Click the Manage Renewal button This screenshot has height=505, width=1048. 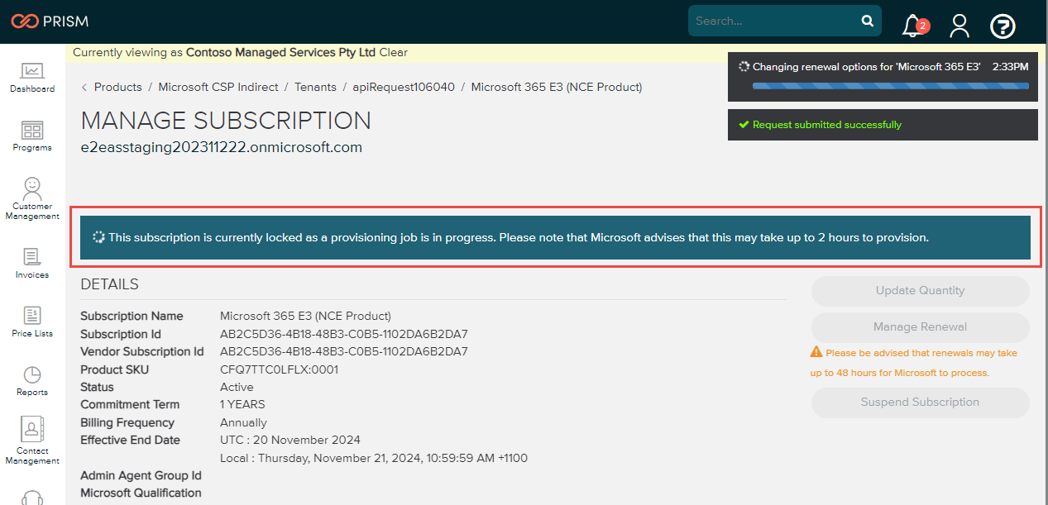pos(920,327)
